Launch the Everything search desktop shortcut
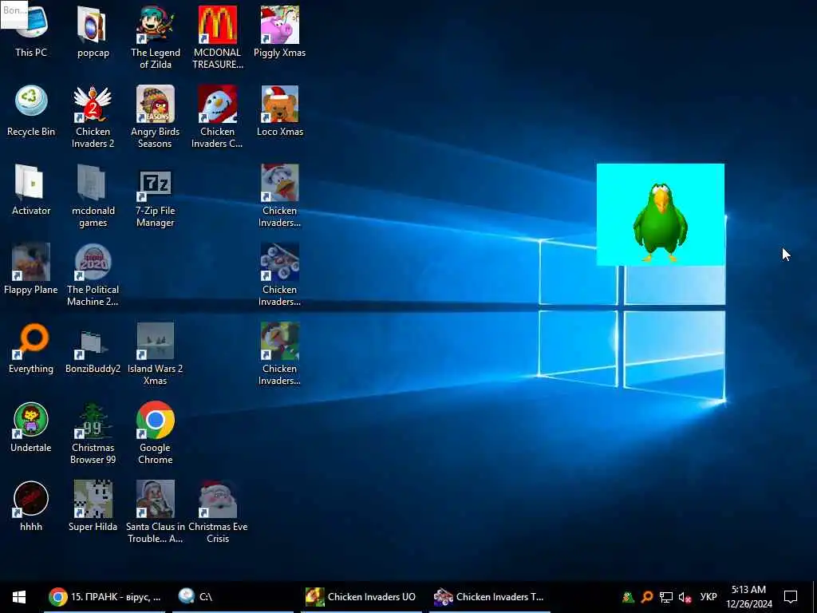Screen dimensions: 817x613 tap(31, 348)
